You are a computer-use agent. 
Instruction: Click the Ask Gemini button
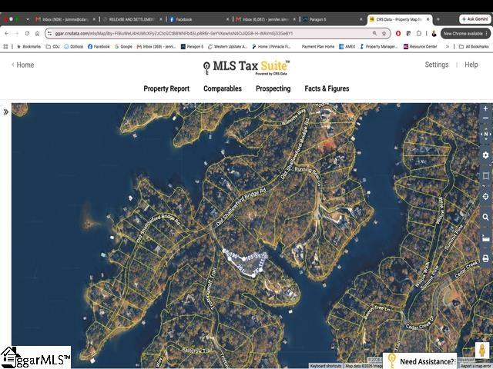click(x=475, y=19)
